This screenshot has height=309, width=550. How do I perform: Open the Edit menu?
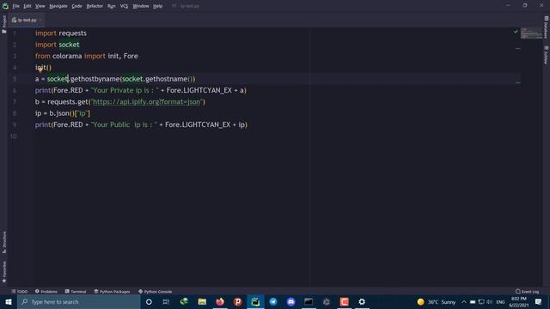(x=27, y=6)
